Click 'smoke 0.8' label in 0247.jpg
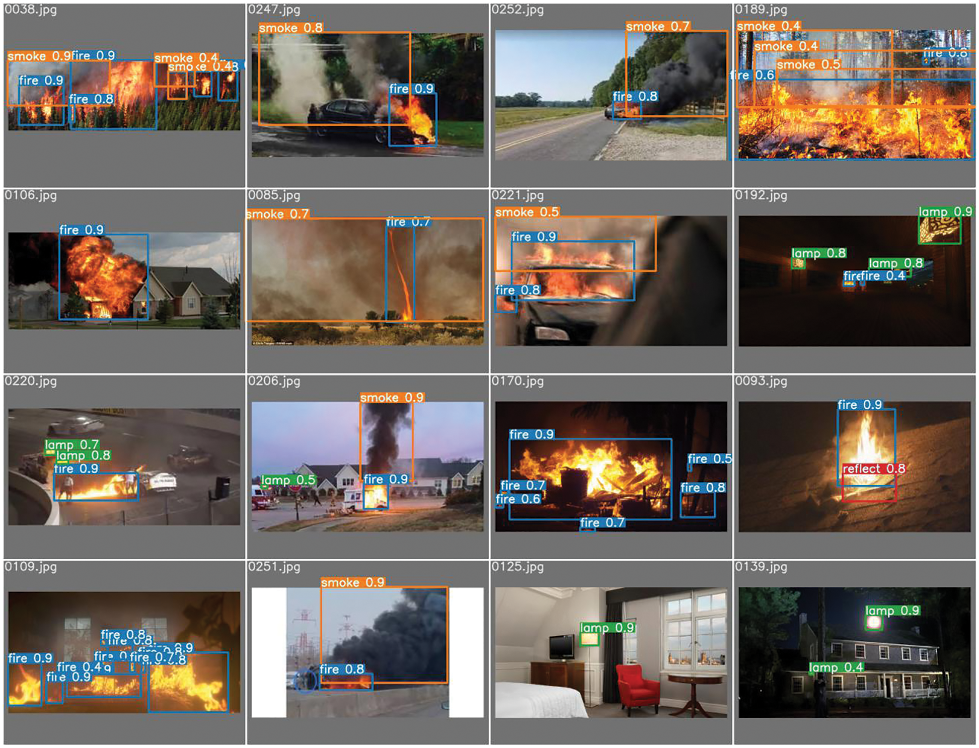This screenshot has width=979, height=748. point(291,28)
